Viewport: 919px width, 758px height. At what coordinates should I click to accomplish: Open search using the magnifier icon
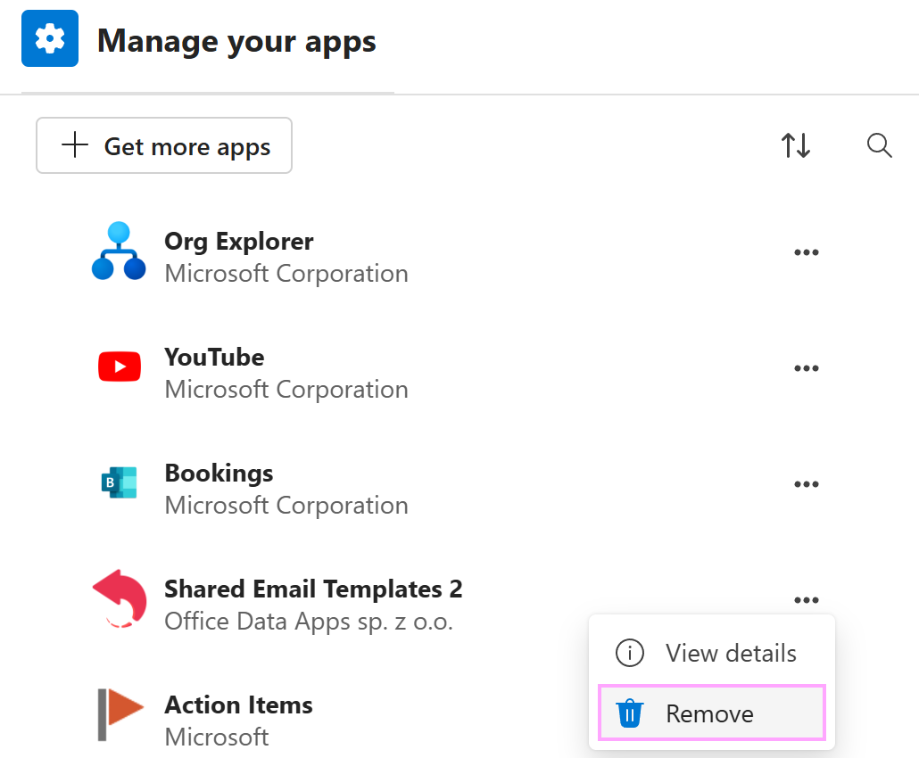(879, 145)
